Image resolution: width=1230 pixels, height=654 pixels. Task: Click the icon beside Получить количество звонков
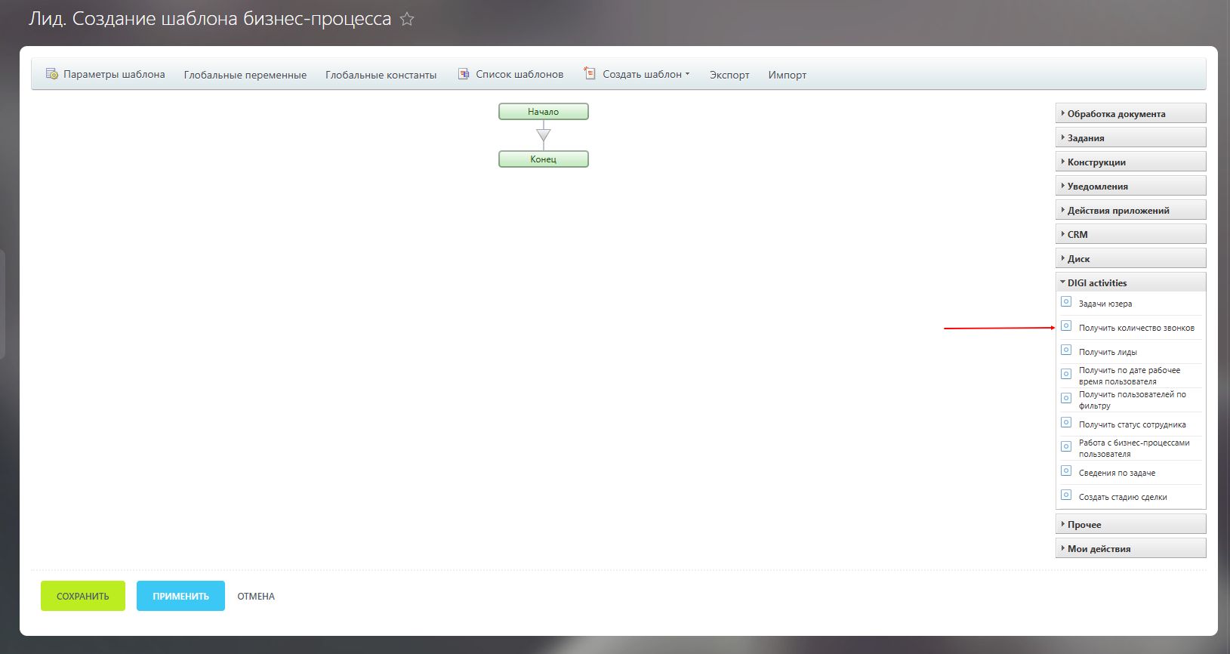coord(1066,325)
